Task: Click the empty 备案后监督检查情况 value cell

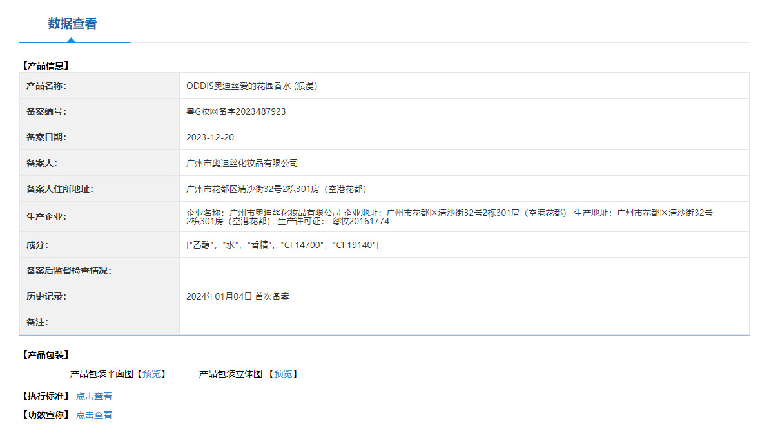Action: [x=464, y=271]
